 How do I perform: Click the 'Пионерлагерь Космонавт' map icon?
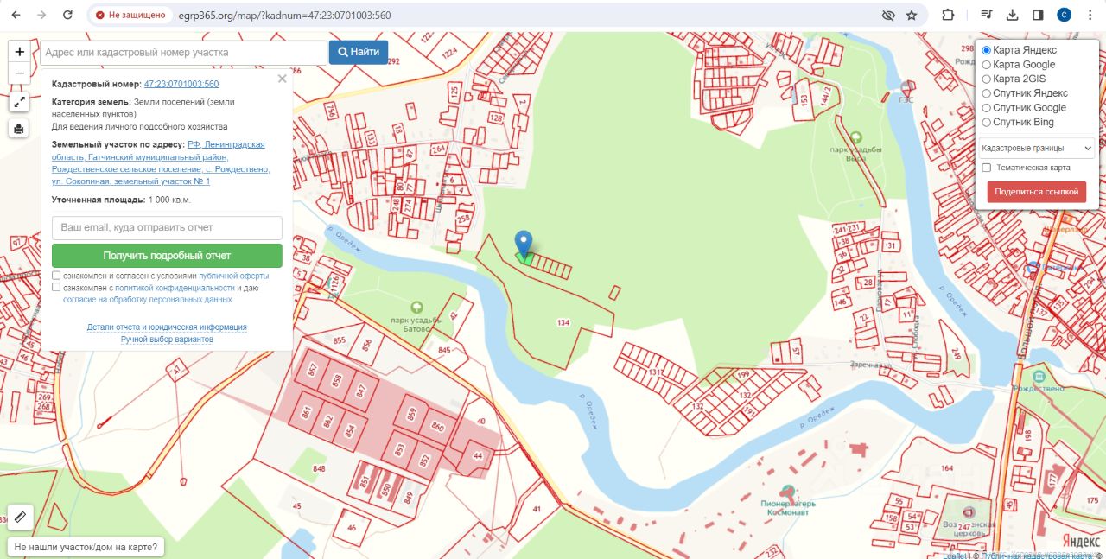tap(787, 490)
